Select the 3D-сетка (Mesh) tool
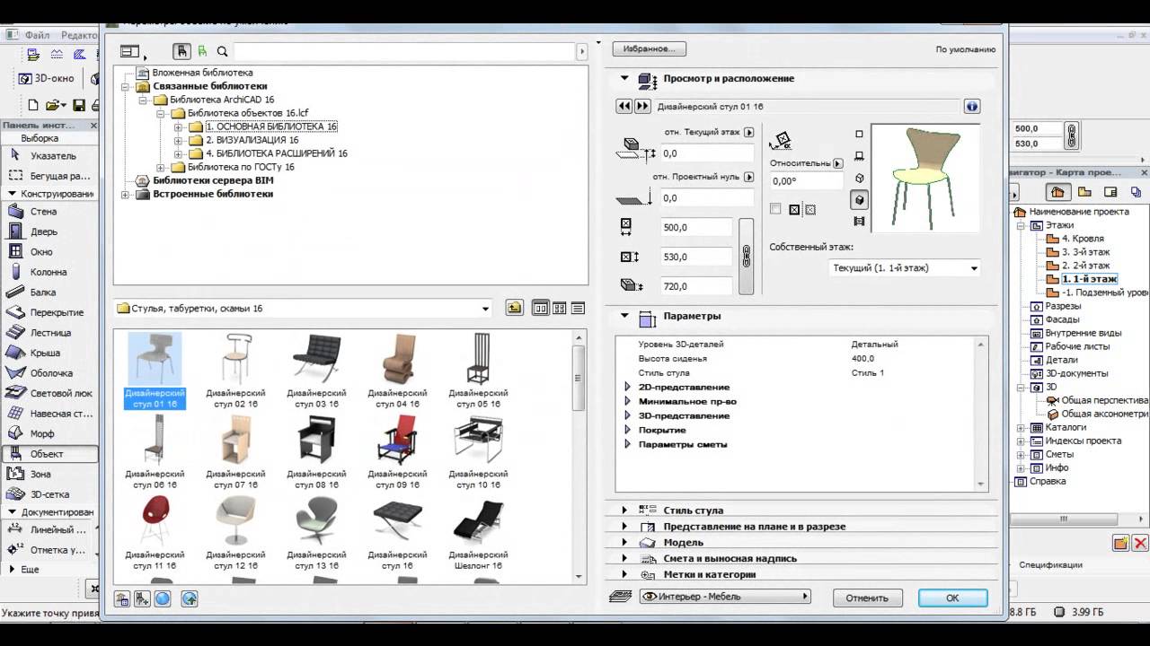 (49, 494)
